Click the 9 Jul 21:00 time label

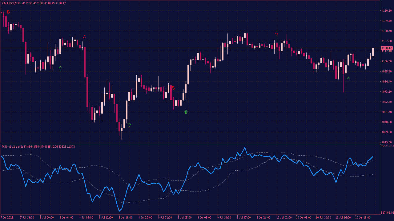point(263,218)
